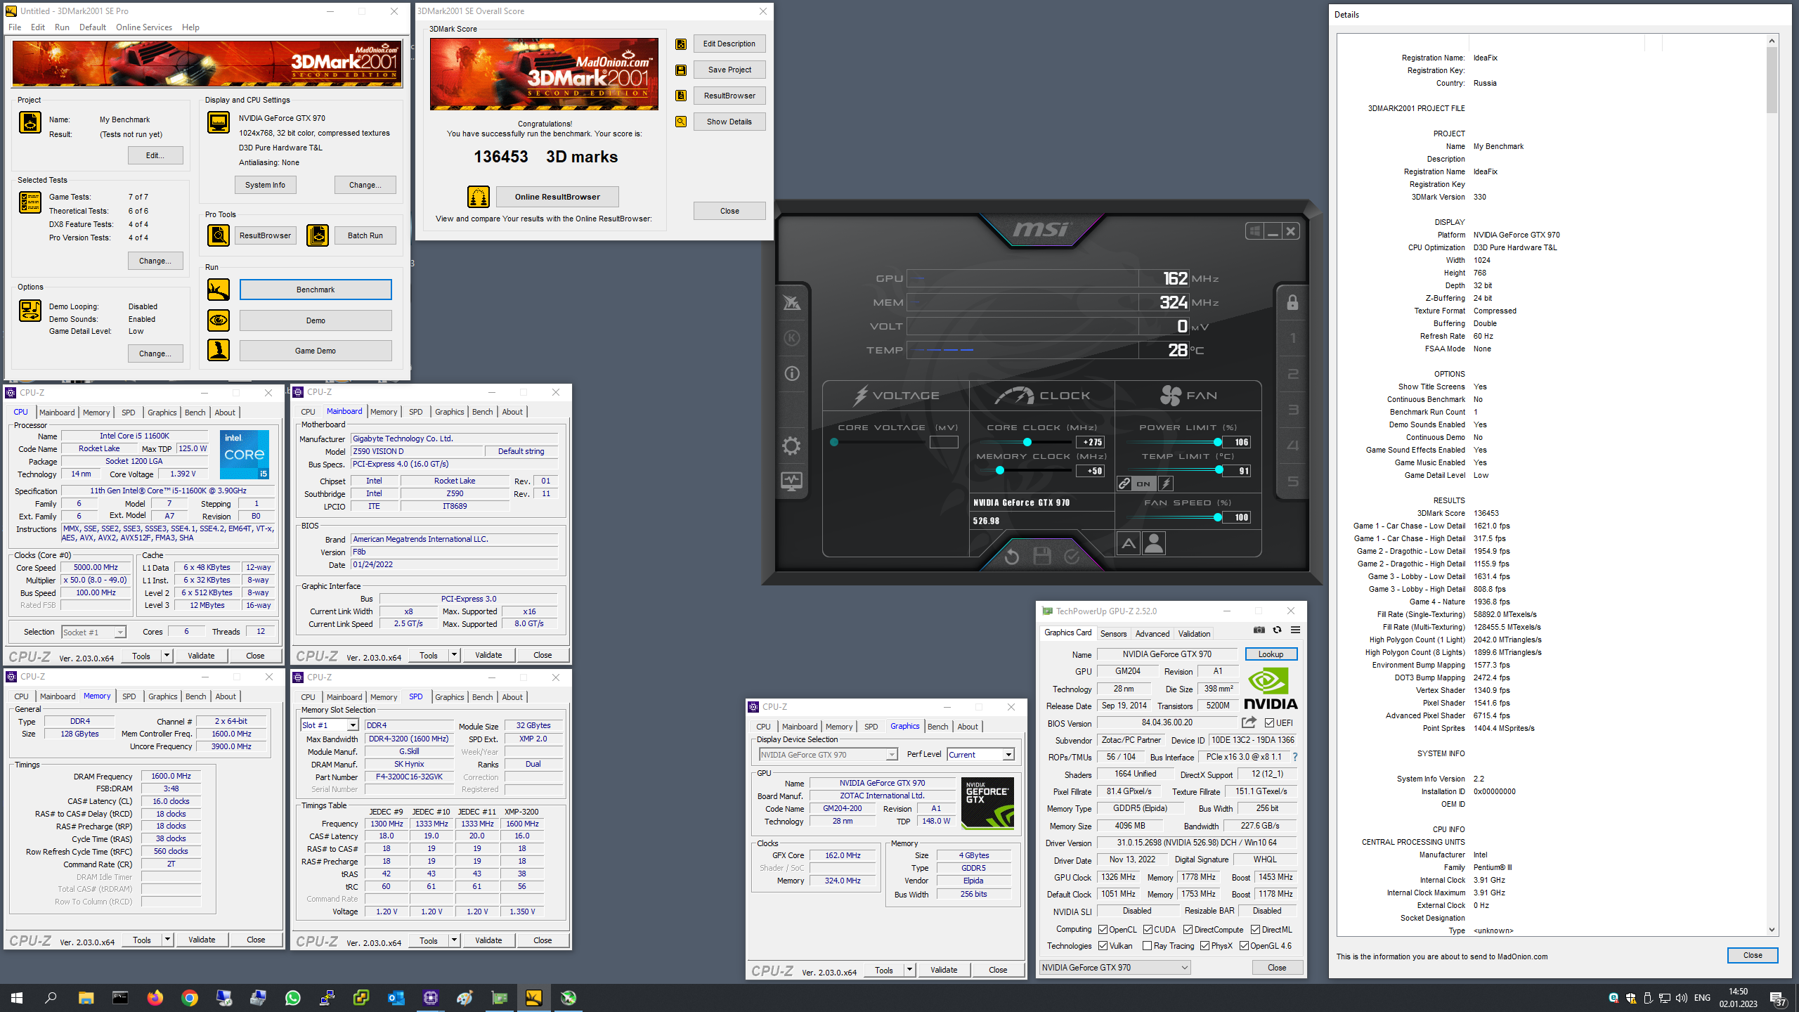This screenshot has width=1799, height=1012.
Task: Open Firefox from the taskbar
Action: [x=155, y=997]
